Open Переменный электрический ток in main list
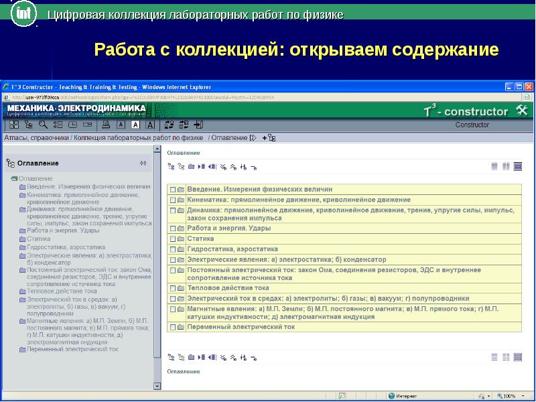536x402 pixels. pos(241,327)
